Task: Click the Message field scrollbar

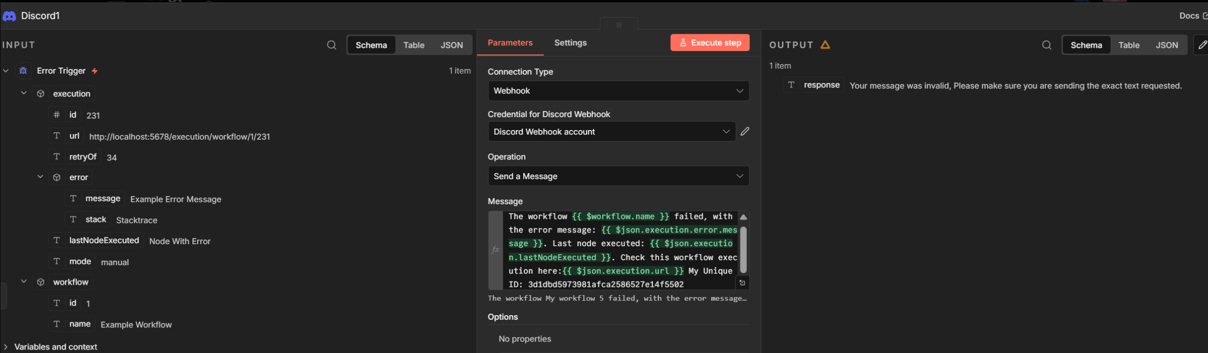Action: (743, 250)
